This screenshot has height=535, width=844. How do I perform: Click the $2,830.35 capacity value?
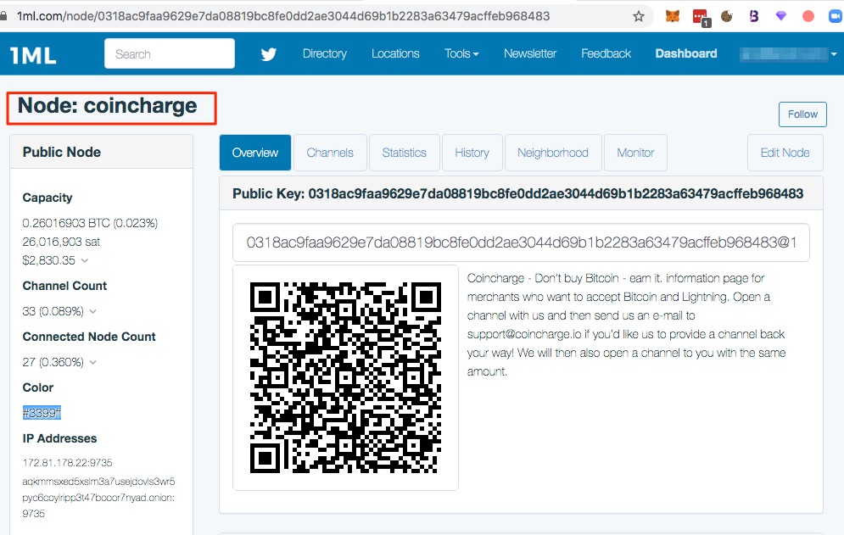coord(49,260)
